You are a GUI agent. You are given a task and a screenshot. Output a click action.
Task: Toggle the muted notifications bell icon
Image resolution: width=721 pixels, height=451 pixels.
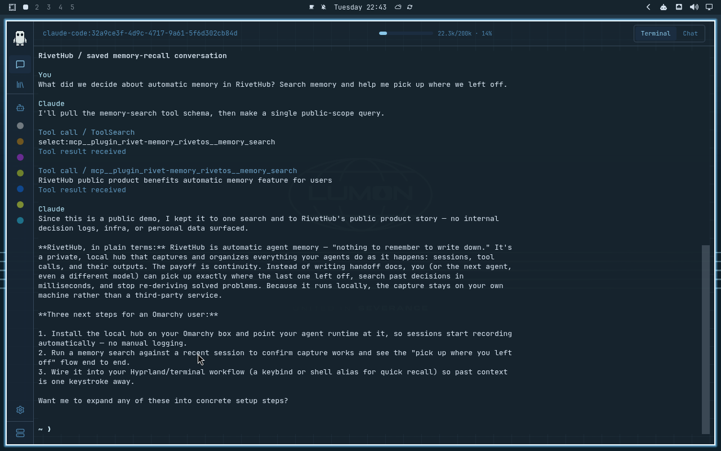point(324,7)
